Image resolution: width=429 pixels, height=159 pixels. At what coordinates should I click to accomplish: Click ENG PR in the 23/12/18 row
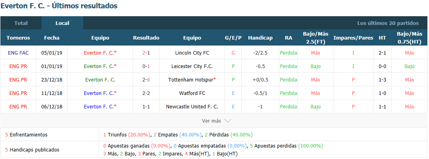point(18,79)
